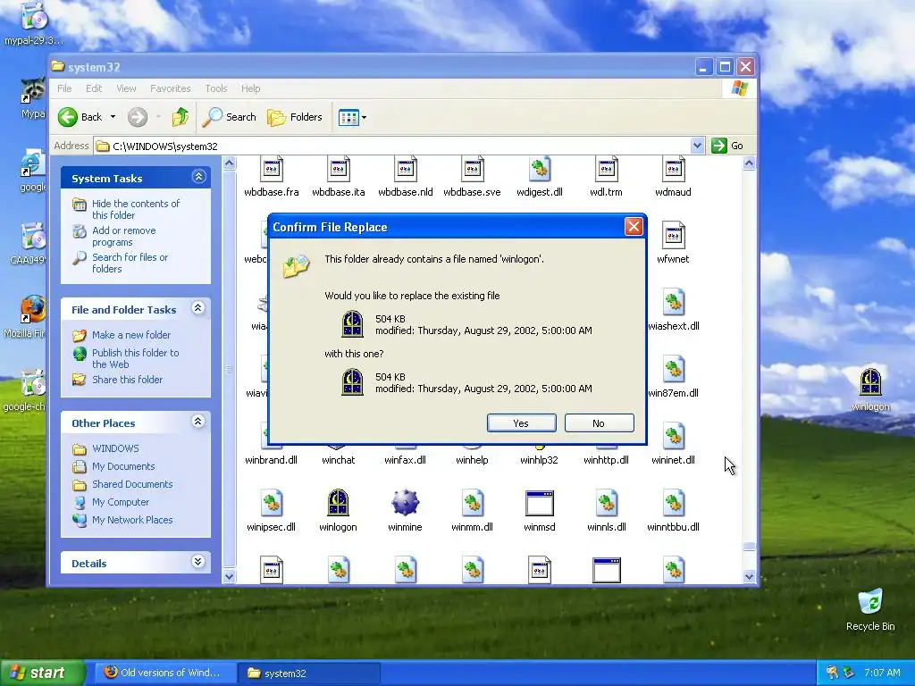Open the Tools menu
This screenshot has height=686, width=915.
[x=216, y=88]
